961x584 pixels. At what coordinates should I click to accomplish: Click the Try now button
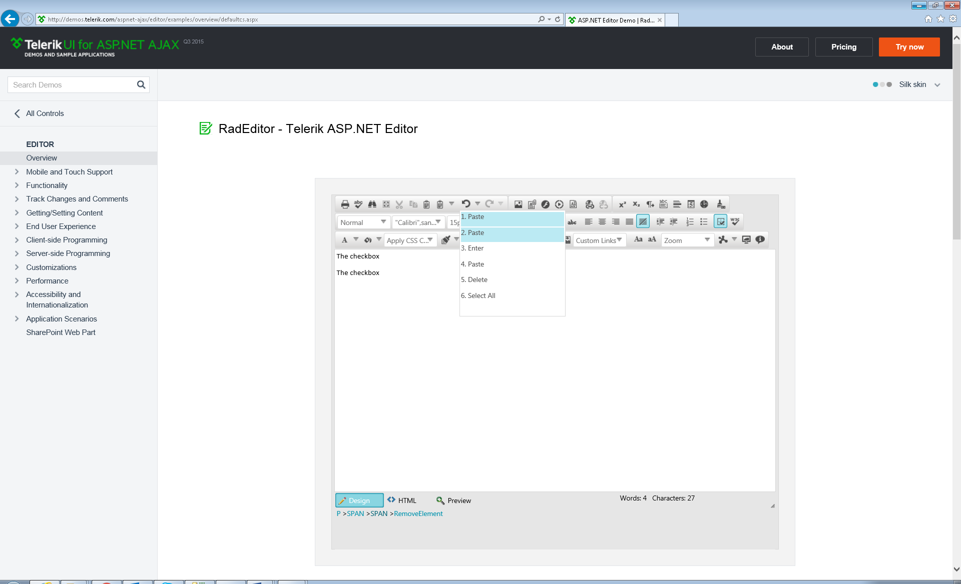tap(909, 47)
